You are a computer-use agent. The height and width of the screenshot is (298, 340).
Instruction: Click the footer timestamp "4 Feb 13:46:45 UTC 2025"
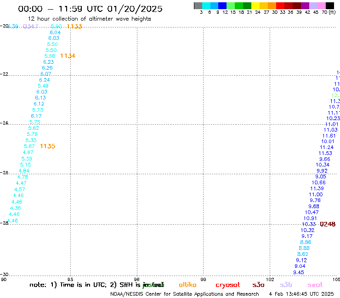pos(301,294)
